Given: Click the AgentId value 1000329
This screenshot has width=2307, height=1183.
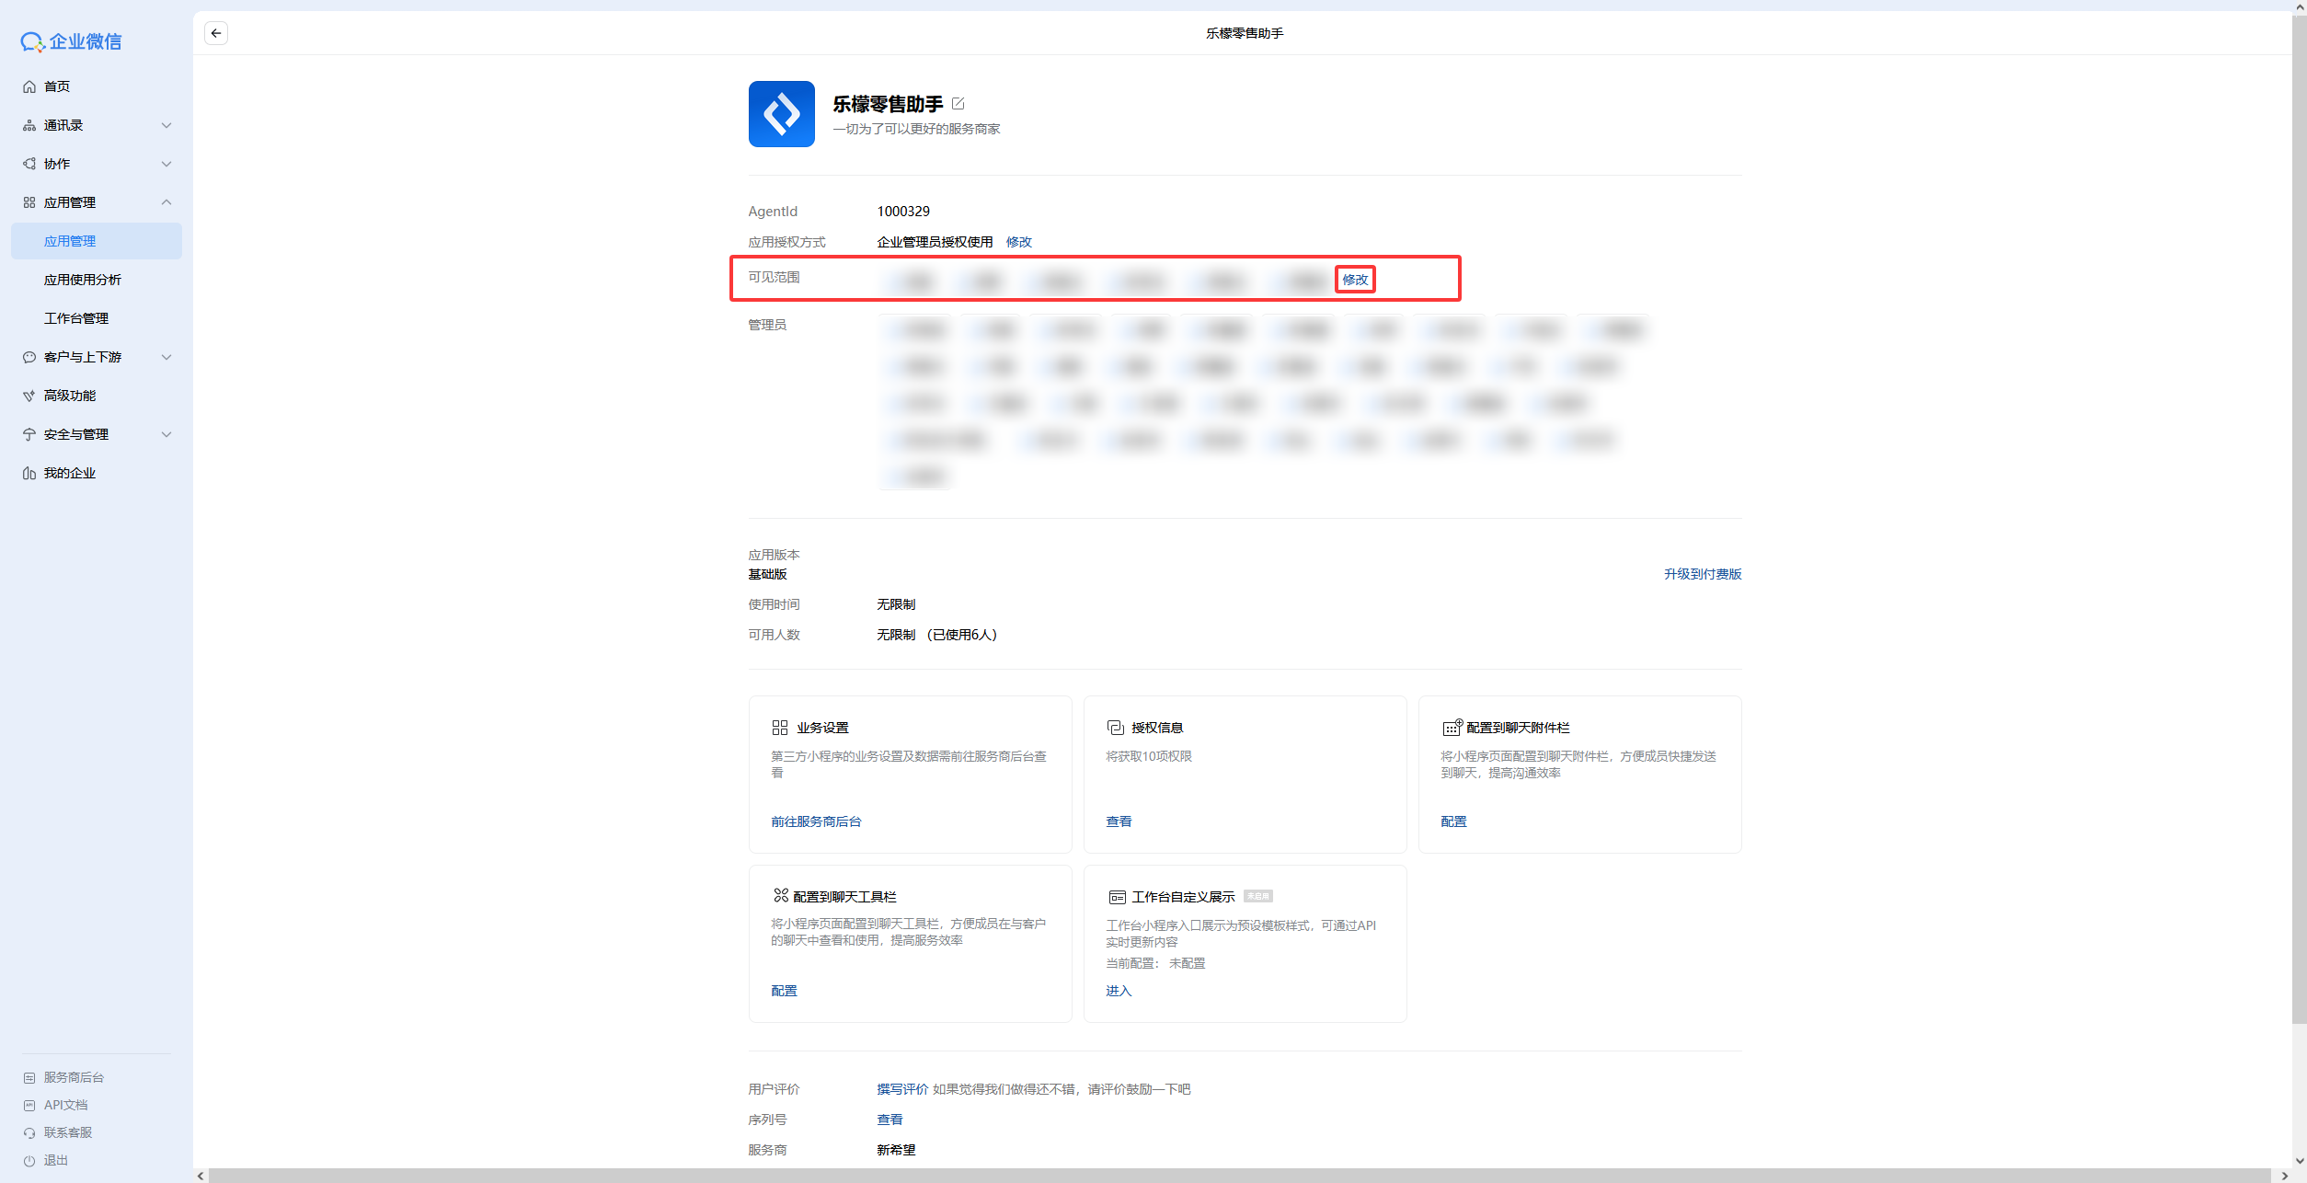Looking at the screenshot, I should click(x=903, y=212).
